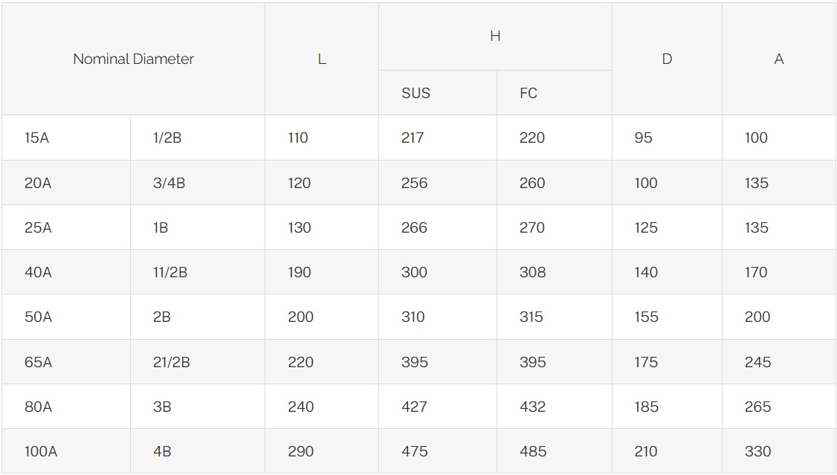Select the D column header
Image resolution: width=837 pixels, height=475 pixels.
click(667, 59)
